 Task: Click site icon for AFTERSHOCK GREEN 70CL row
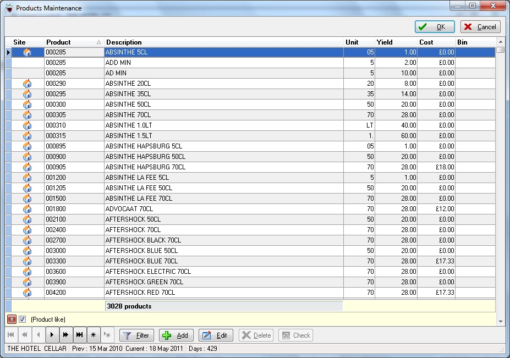(28, 282)
